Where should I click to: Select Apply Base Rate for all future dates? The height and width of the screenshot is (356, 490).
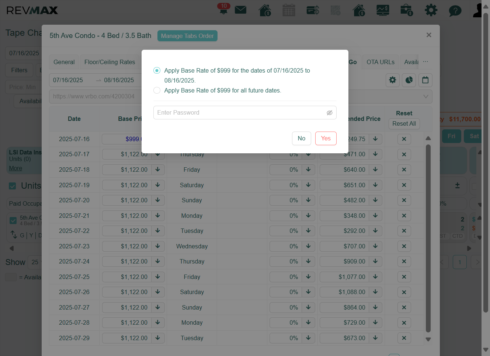(x=157, y=90)
